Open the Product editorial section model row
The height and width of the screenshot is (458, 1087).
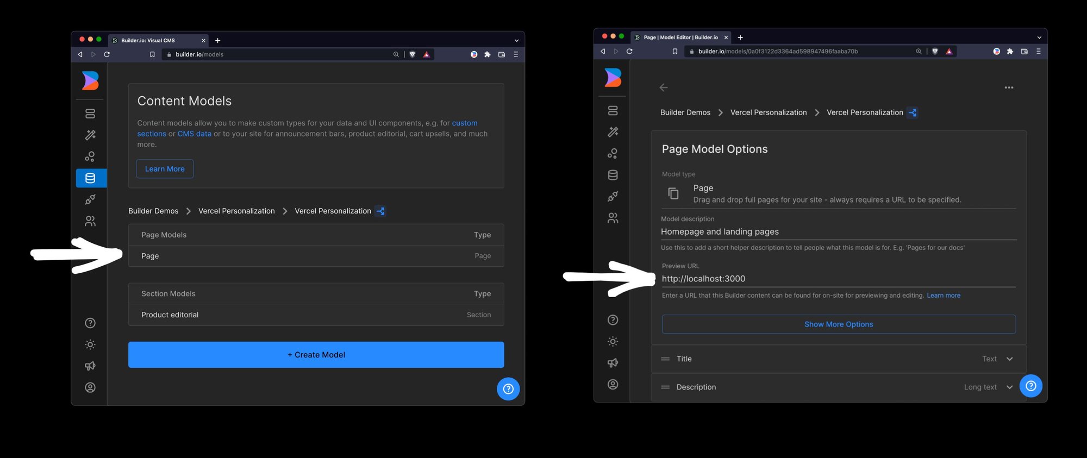[316, 315]
